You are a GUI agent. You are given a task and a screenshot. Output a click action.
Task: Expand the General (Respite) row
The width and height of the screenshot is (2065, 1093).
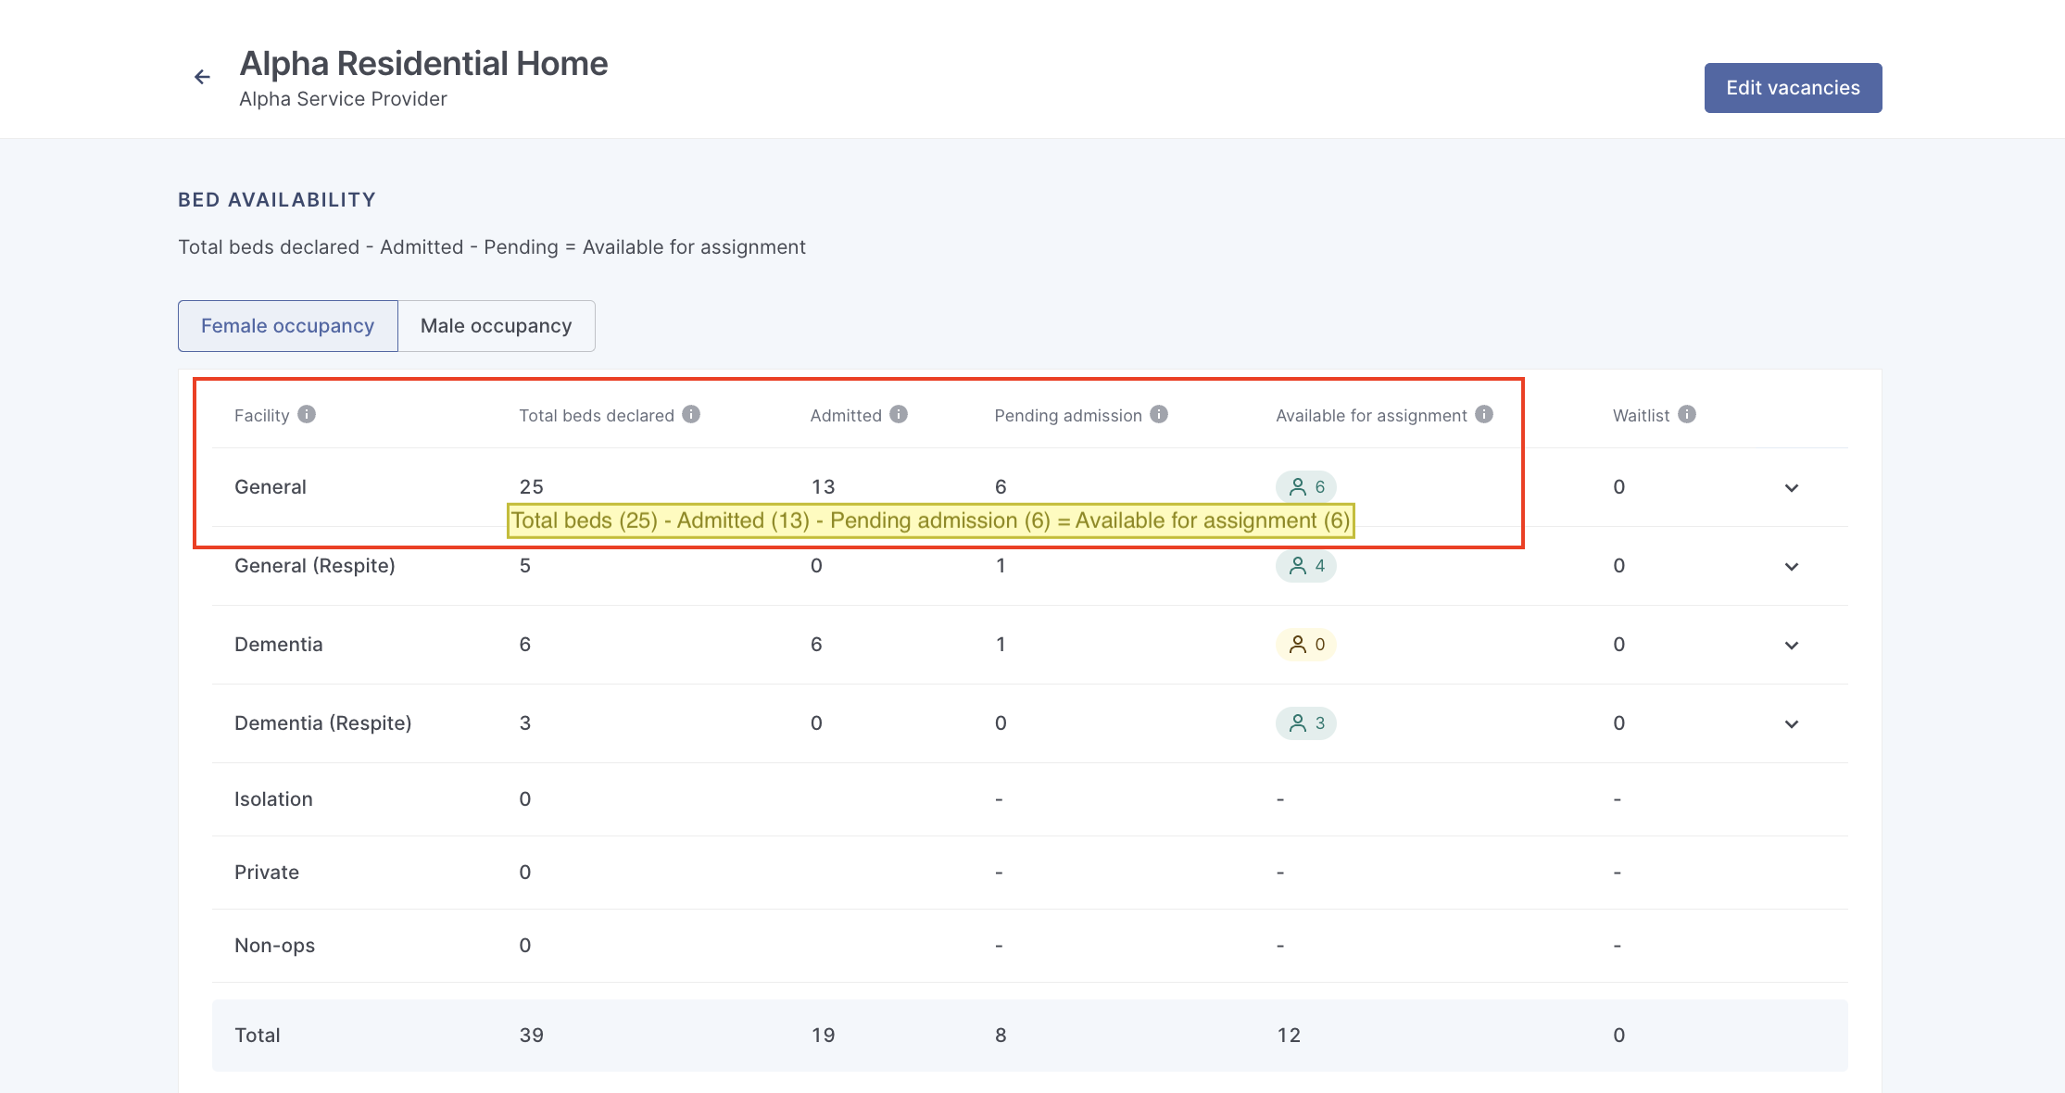(x=1792, y=567)
